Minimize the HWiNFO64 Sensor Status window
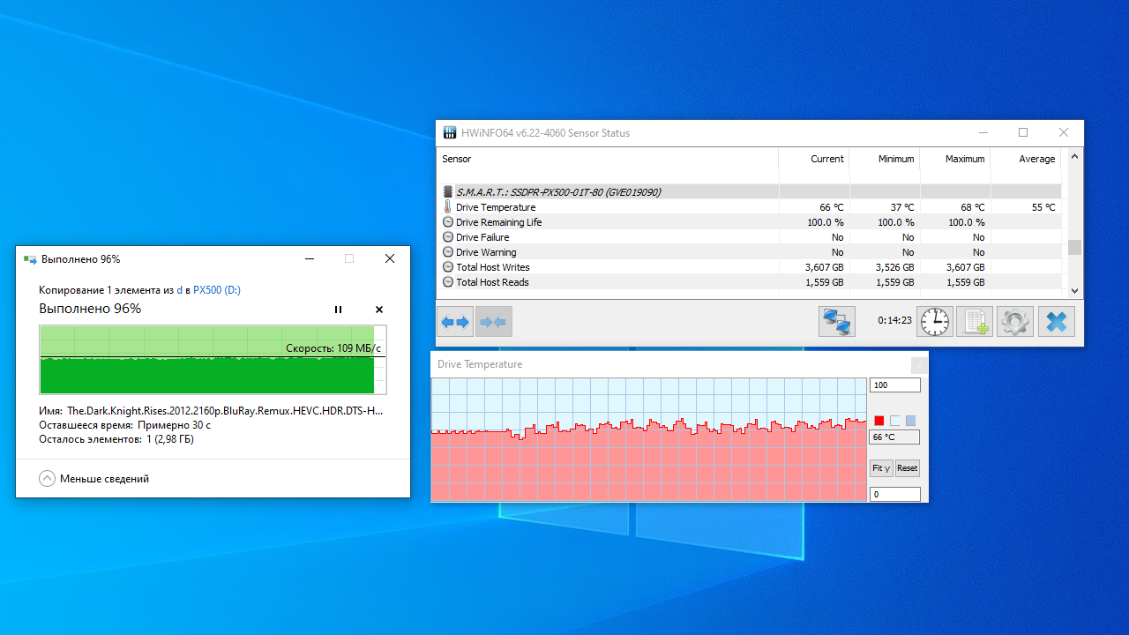 (x=983, y=133)
